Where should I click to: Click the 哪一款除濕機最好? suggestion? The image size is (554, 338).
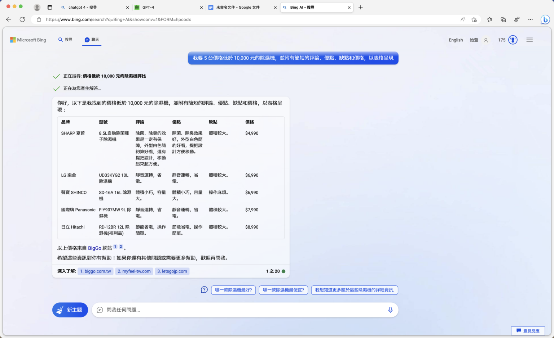[x=233, y=290]
